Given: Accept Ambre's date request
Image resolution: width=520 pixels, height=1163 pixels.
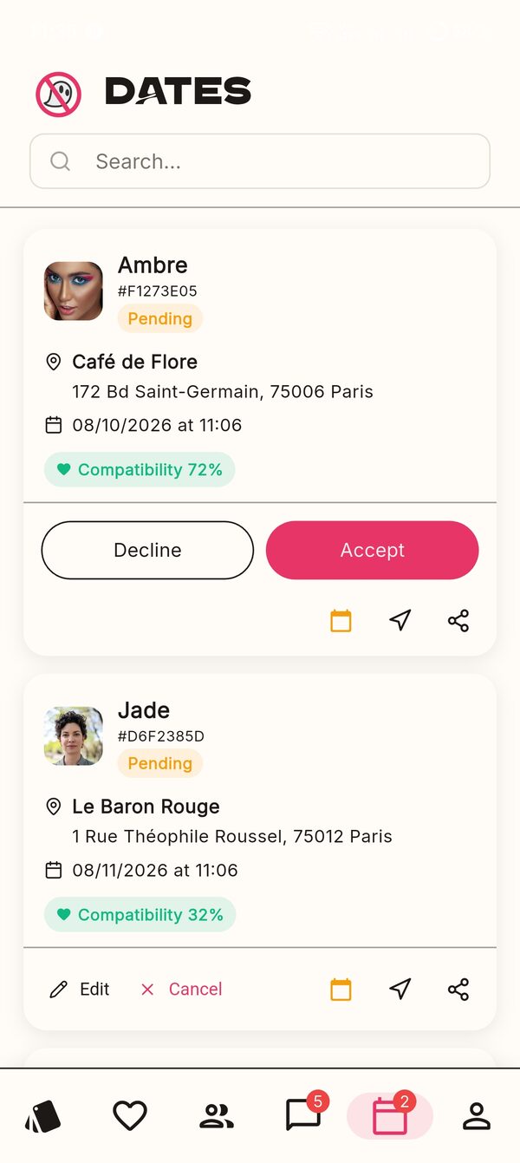Looking at the screenshot, I should (x=373, y=550).
